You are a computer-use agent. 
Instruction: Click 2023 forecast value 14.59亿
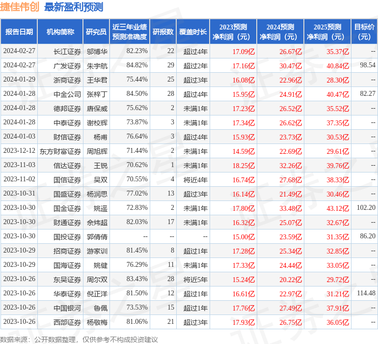pyautogui.click(x=243, y=151)
